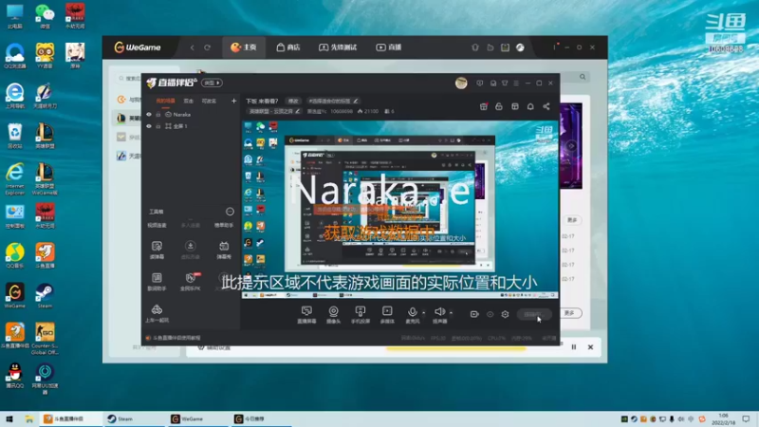Open the 微信 desktop shortcut
Image resolution: width=759 pixels, height=427 pixels.
point(45,16)
